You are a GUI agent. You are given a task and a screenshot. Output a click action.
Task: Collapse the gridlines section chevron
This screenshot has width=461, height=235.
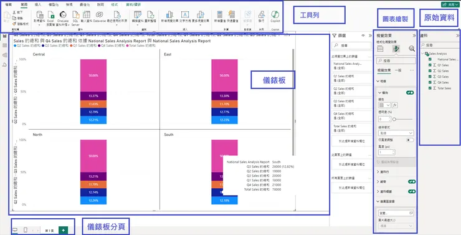[378, 81]
